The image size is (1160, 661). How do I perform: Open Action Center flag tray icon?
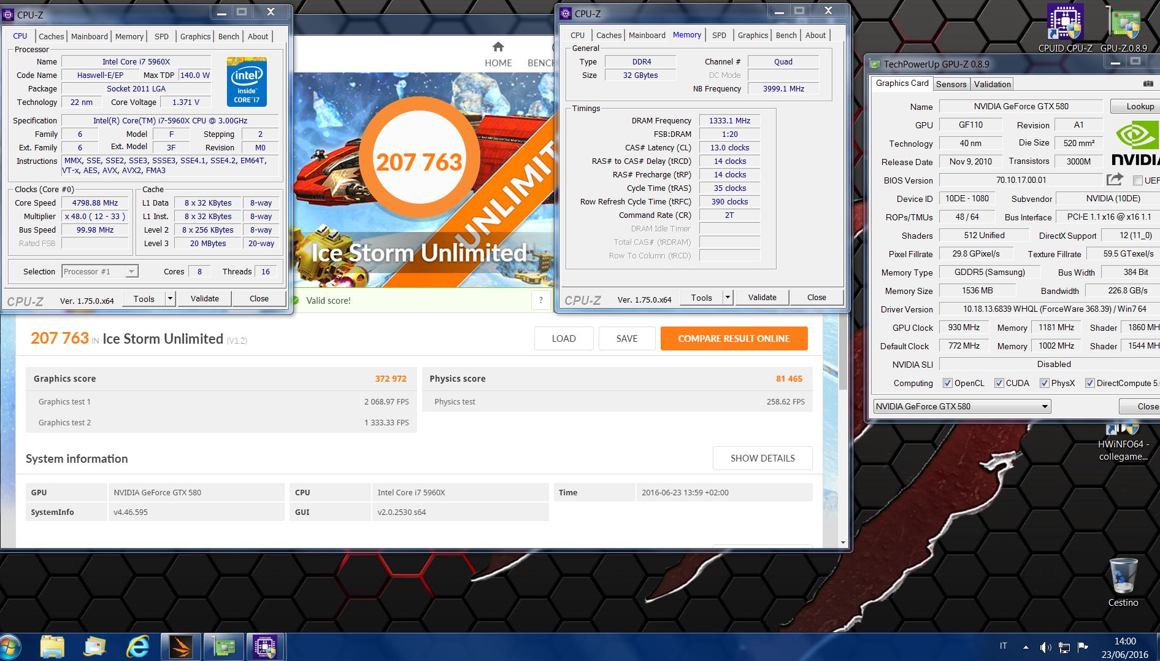1083,646
